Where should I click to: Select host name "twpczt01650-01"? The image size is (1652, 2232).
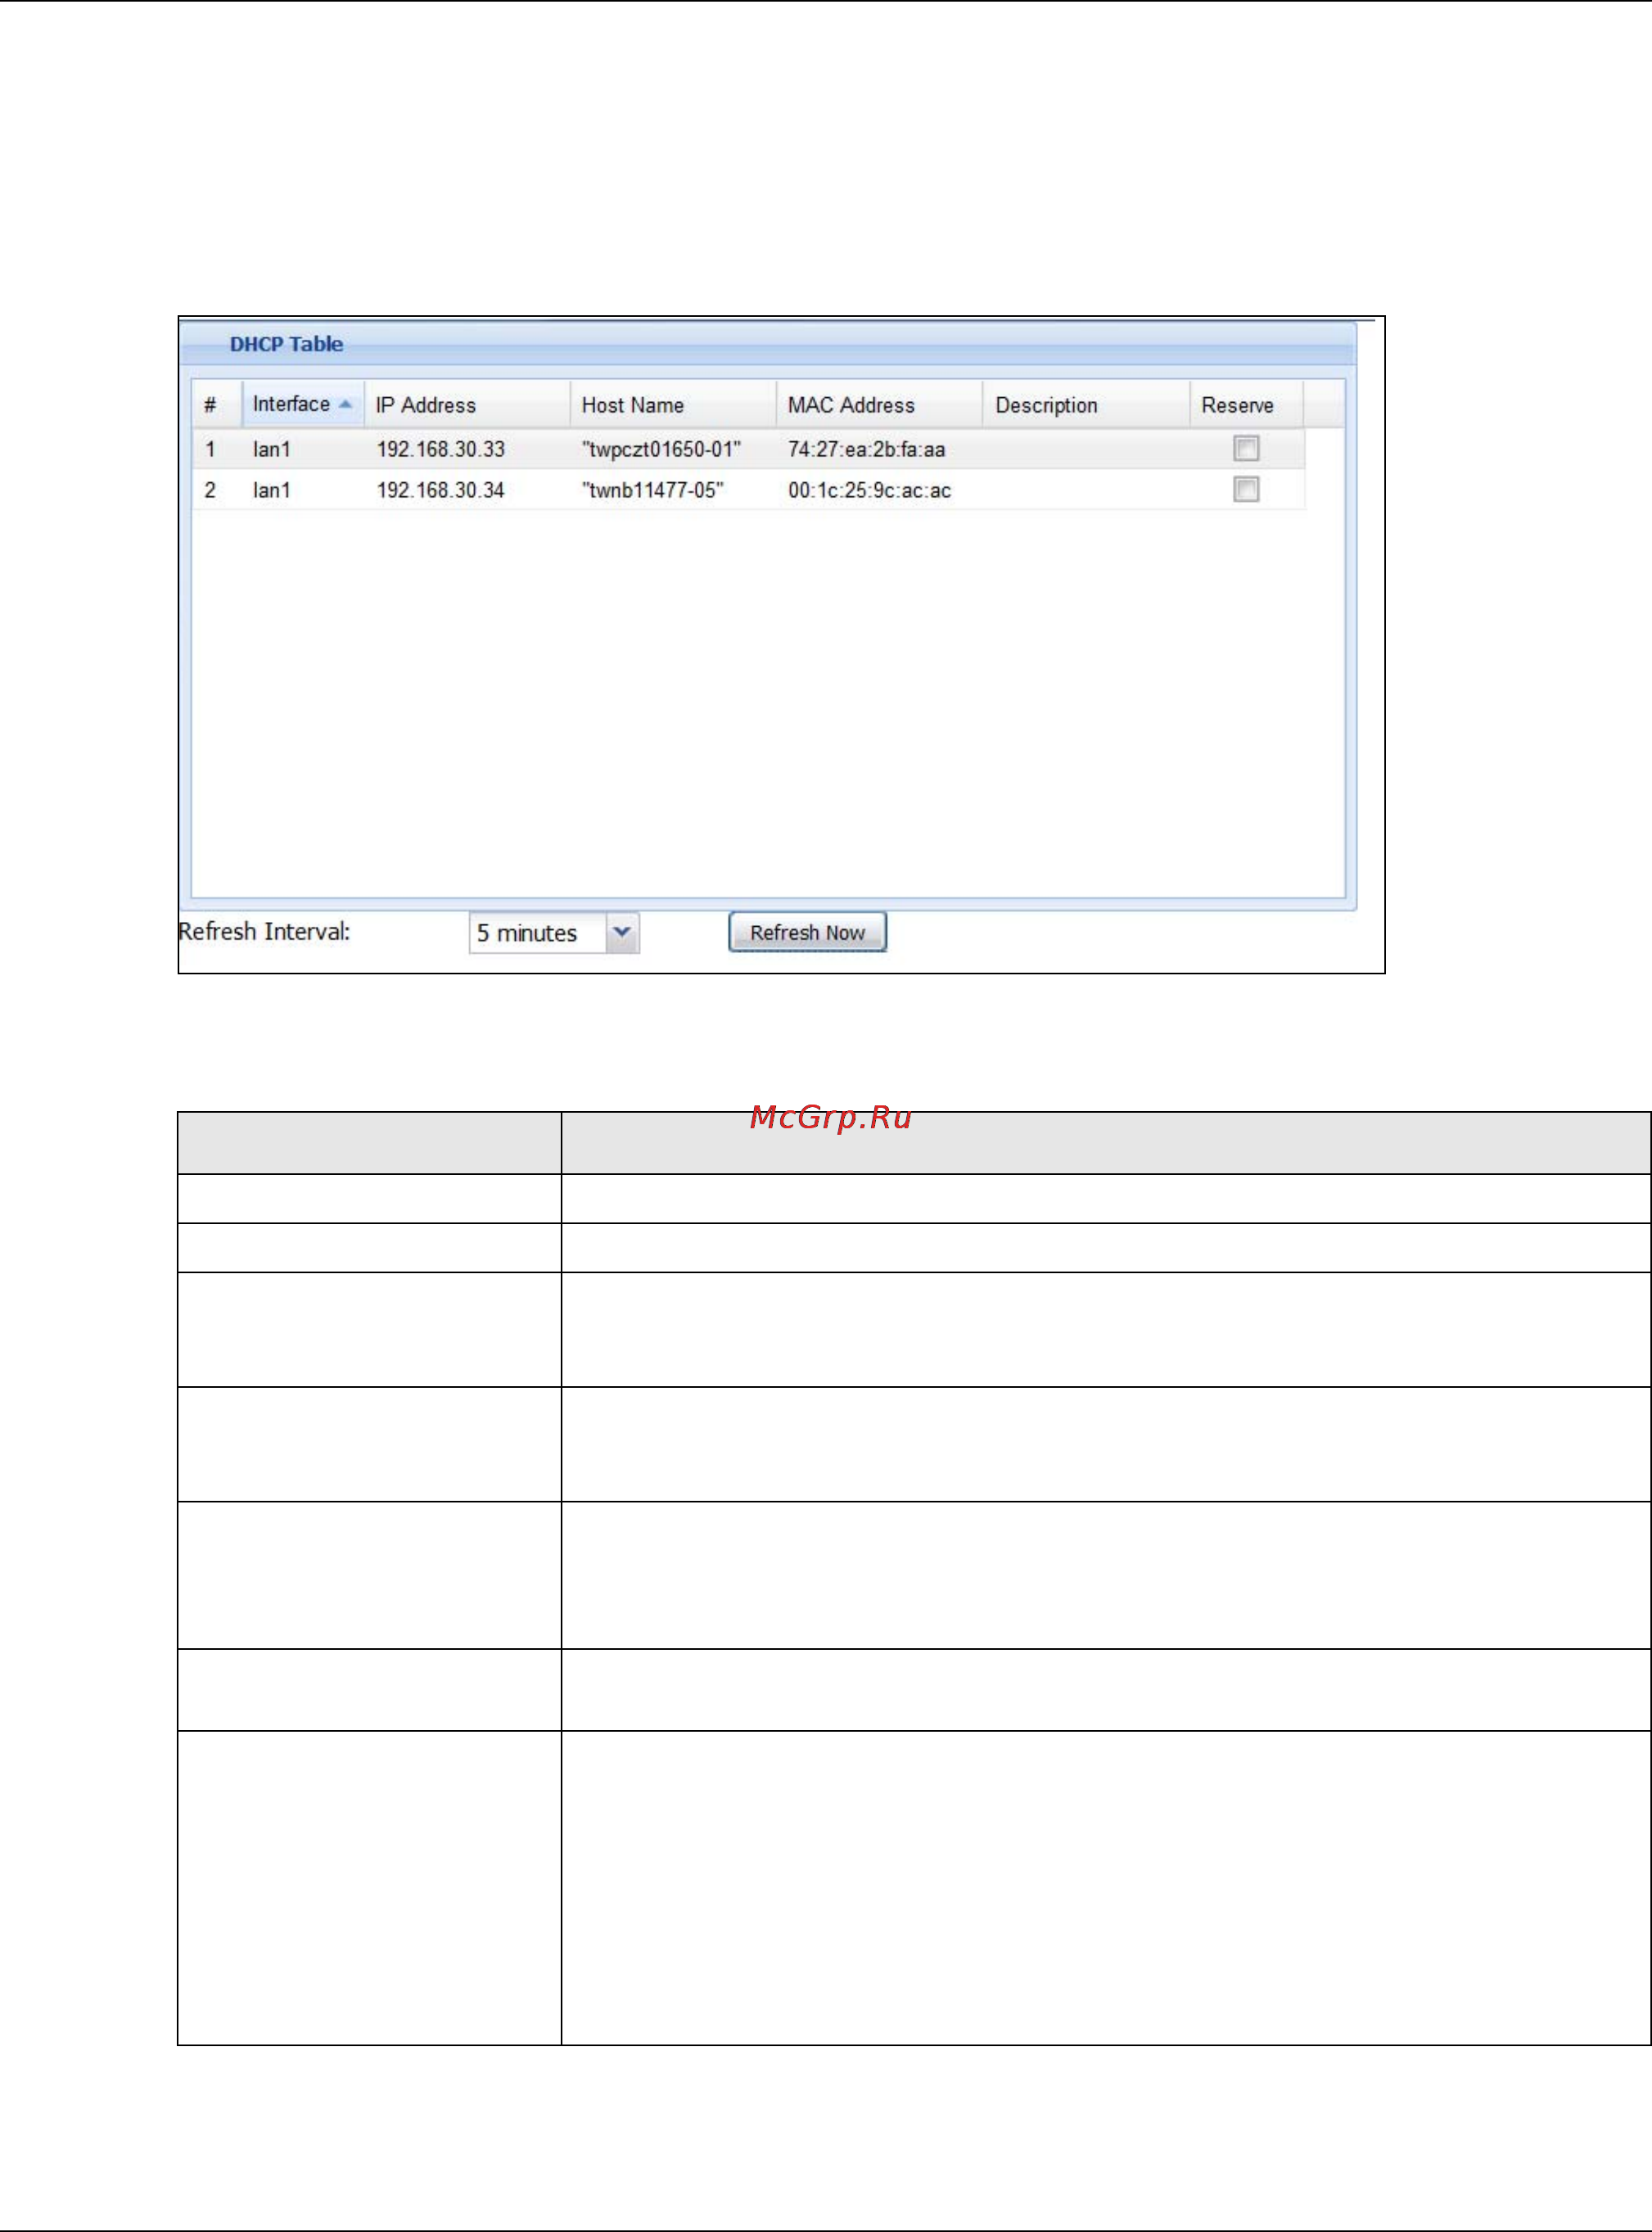pyautogui.click(x=661, y=449)
